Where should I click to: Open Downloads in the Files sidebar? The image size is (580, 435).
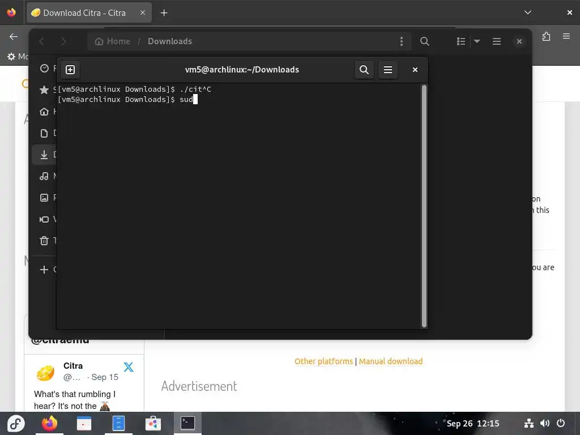(x=44, y=155)
